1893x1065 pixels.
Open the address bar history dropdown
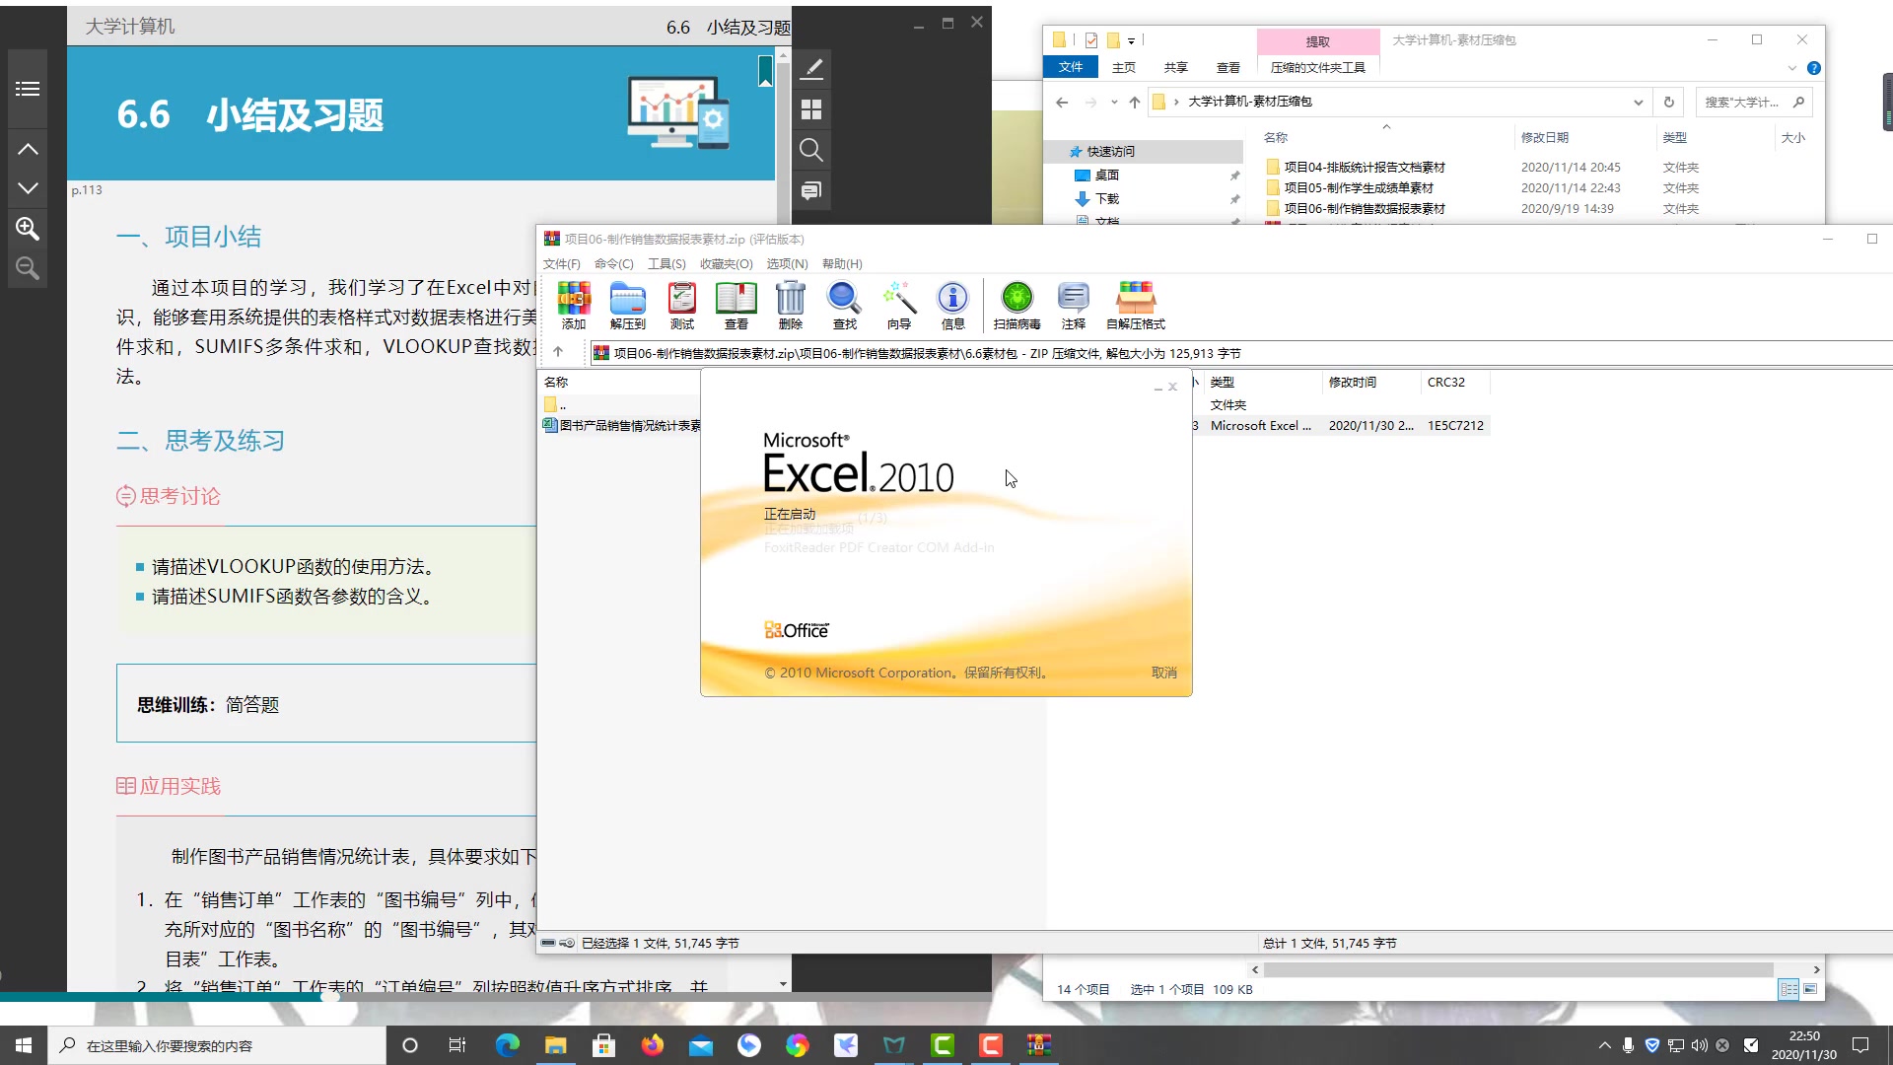1638,102
